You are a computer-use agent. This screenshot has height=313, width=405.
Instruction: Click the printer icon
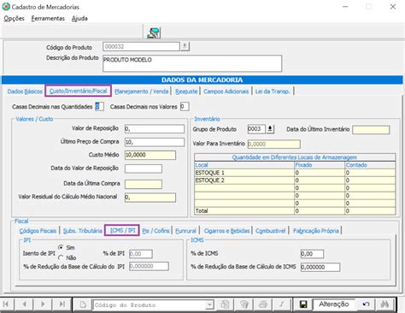point(263,304)
